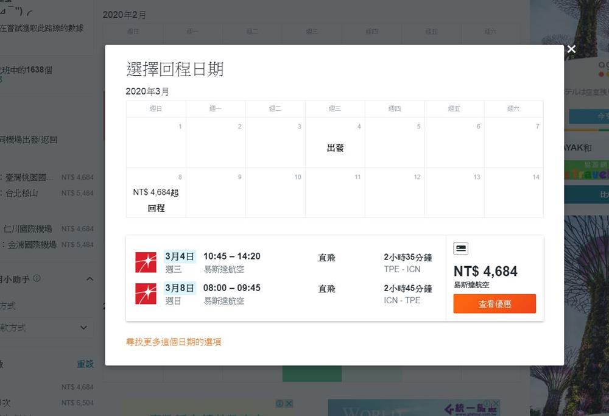Click Eastar Jet logo on March 4 flight
The height and width of the screenshot is (416, 609).
[x=146, y=262]
